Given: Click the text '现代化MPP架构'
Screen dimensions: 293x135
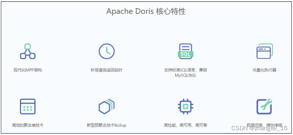Looking at the screenshot, I should 28,70.
